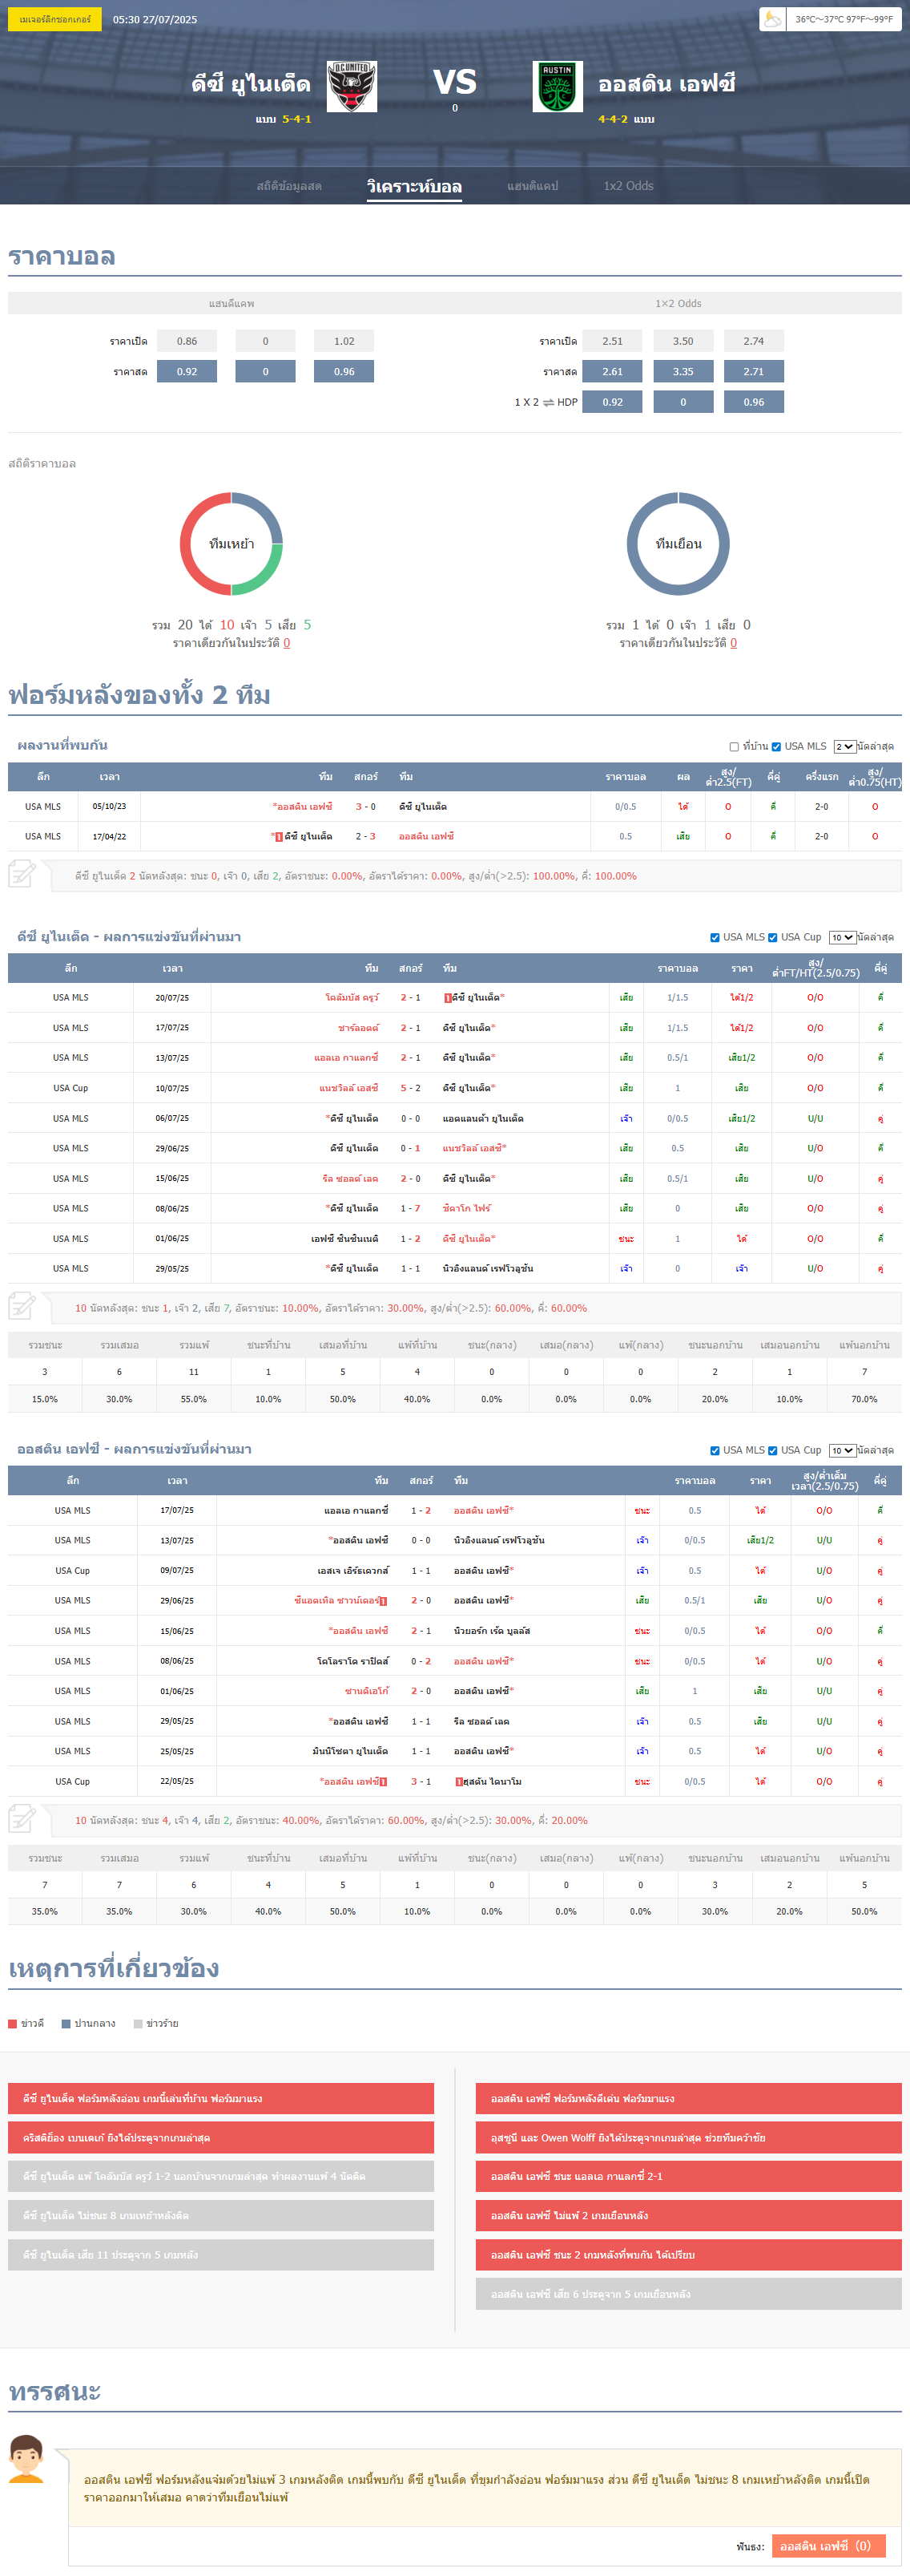910x2576 pixels.
Task: Toggle USA Cup checkbox for Austin FC results
Action: point(773,1451)
